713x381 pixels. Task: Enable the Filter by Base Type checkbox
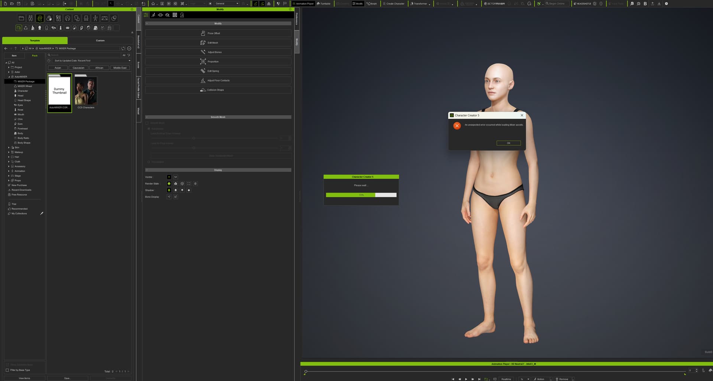coord(7,370)
